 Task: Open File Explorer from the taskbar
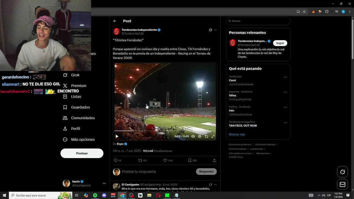[149, 195]
